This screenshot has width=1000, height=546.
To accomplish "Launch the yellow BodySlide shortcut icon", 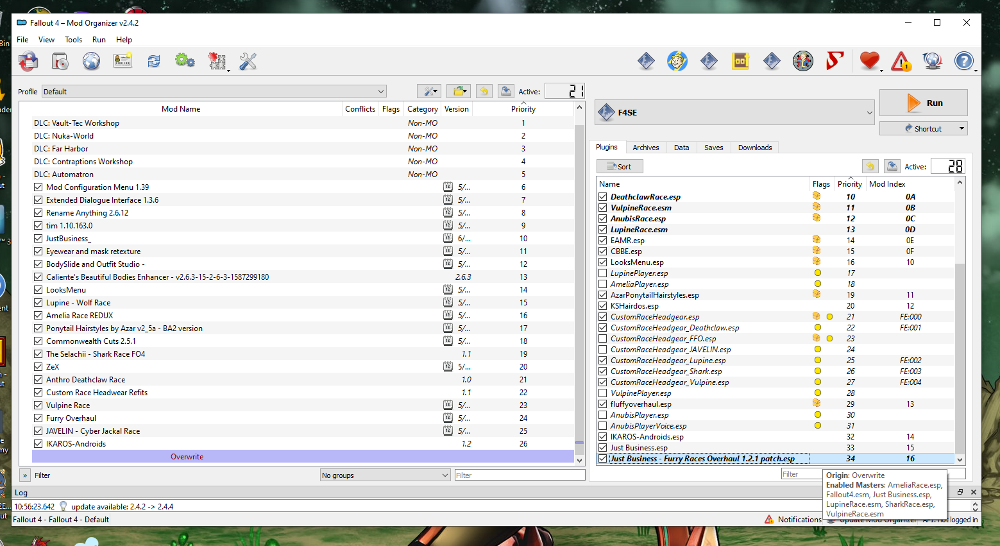I will point(740,62).
